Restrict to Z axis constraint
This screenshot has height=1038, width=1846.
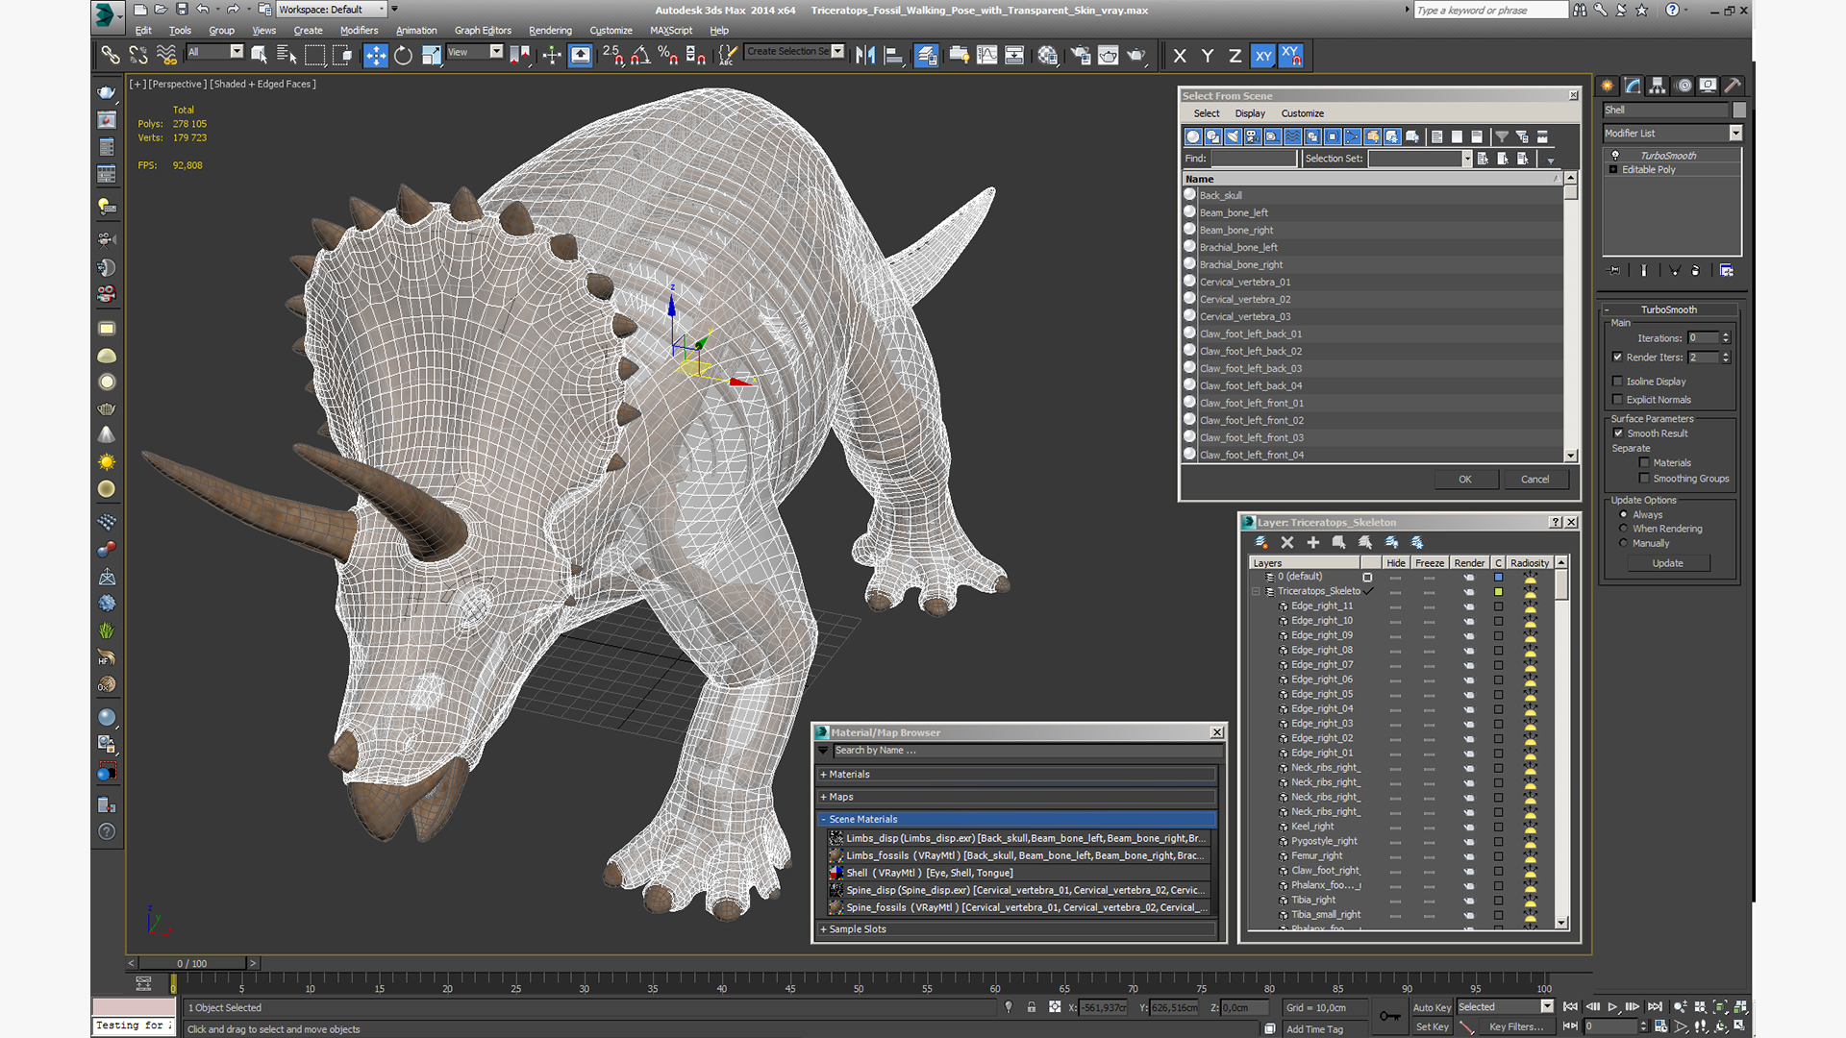[1235, 56]
